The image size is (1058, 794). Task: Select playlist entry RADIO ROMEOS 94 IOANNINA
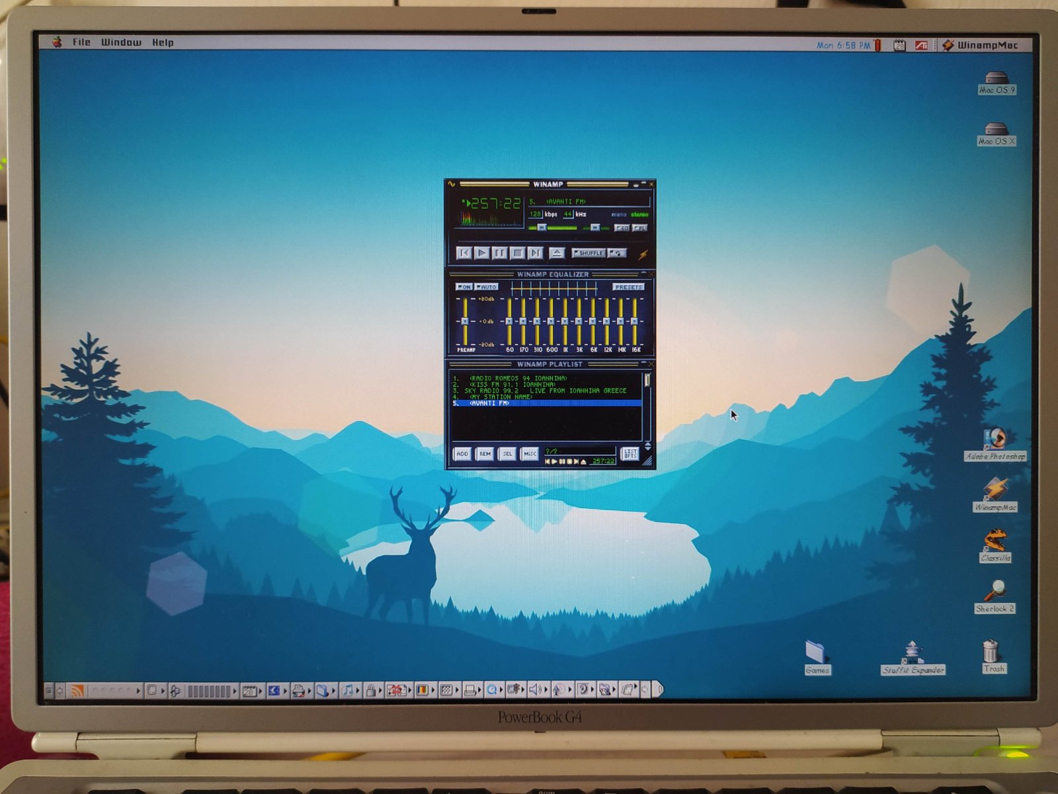coord(546,378)
